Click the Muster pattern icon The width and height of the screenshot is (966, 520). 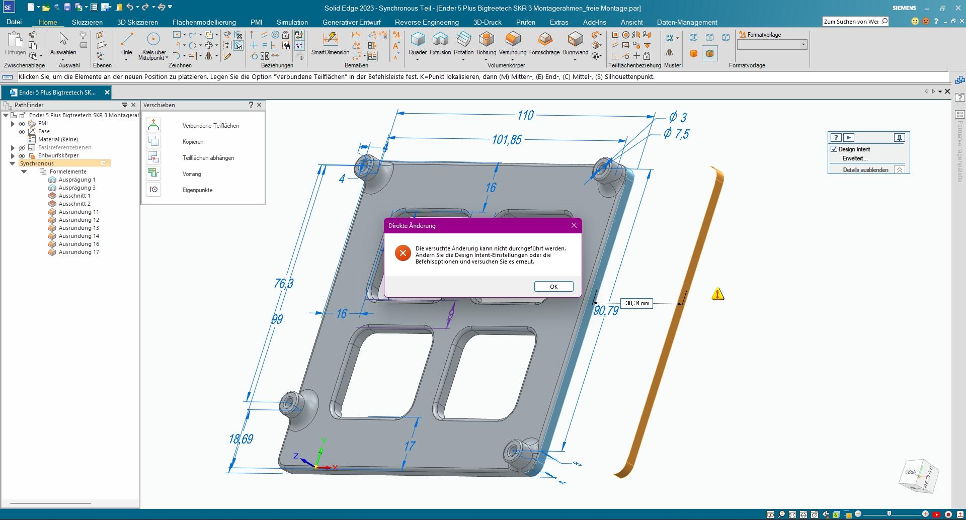click(x=670, y=38)
